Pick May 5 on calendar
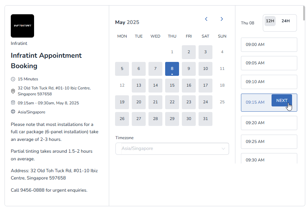307x208 pixels. click(122, 69)
